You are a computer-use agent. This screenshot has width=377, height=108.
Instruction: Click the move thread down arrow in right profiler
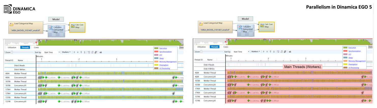pyautogui.click(x=267, y=52)
